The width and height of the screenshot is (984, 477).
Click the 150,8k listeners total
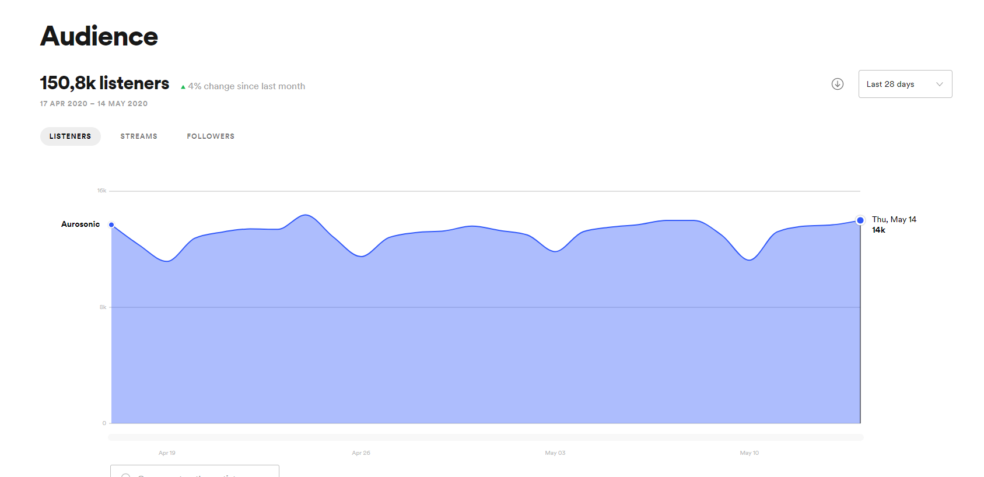coord(104,83)
